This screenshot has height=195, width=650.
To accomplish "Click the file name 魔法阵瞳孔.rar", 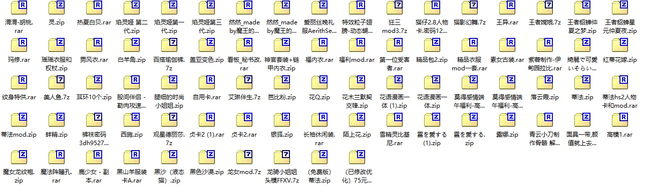I will [x=57, y=176].
